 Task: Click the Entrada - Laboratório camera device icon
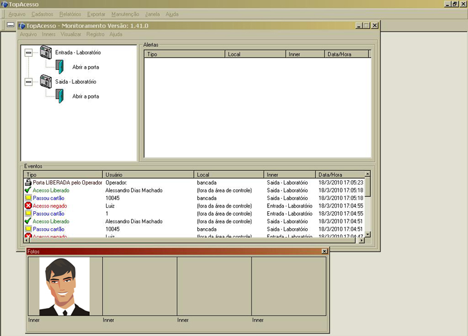coord(45,52)
